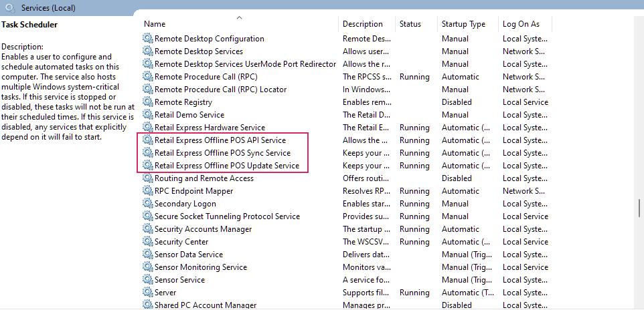Sort by the Startup Type column header
Image resolution: width=644 pixels, height=310 pixels.
pos(463,24)
